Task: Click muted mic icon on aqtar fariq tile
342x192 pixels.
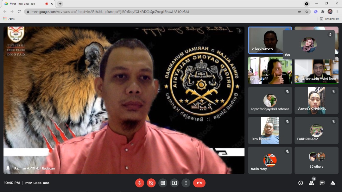Action: 287,91
